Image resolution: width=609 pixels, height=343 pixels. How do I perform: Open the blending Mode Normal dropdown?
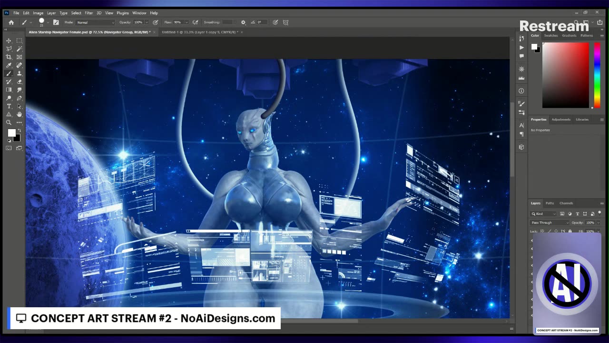pos(95,22)
